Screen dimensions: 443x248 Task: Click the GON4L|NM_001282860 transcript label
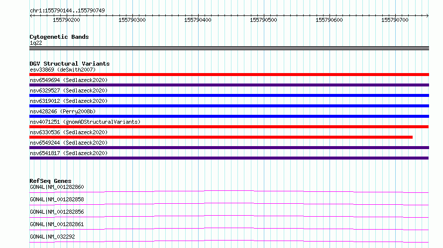(57, 187)
